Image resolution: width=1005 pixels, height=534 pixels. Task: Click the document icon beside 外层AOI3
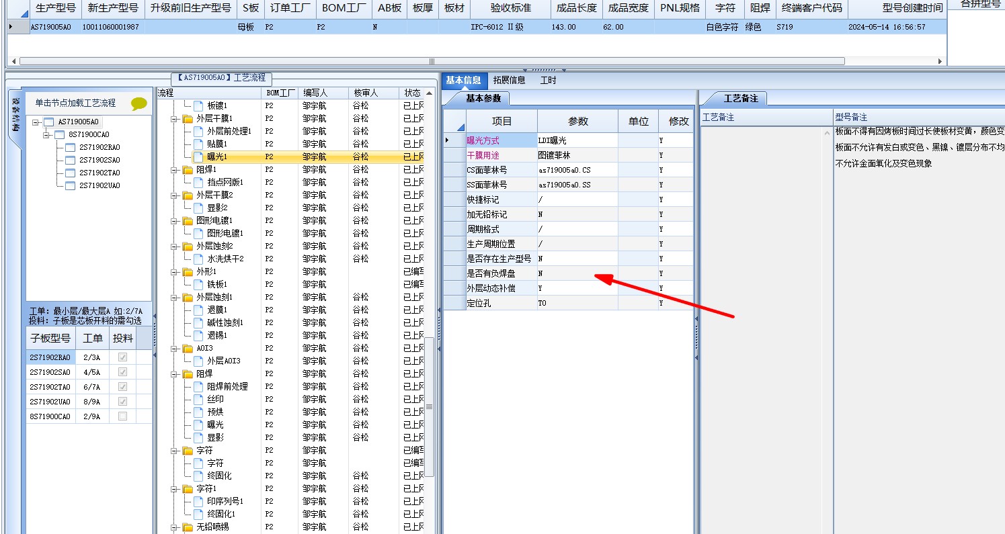coord(198,361)
